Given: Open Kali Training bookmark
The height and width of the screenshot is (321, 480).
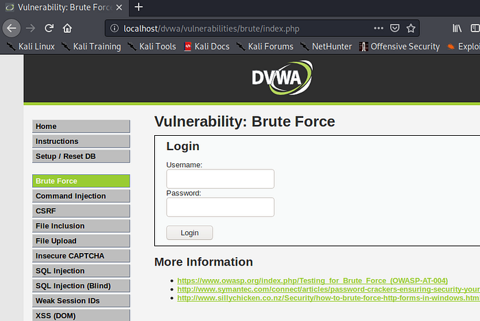Looking at the screenshot, I should coord(91,47).
